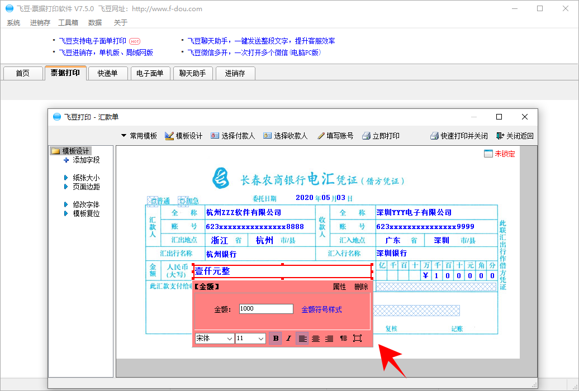Open 模板设计 ruler-pencil toolbar icon
579x391 pixels.
click(169, 136)
